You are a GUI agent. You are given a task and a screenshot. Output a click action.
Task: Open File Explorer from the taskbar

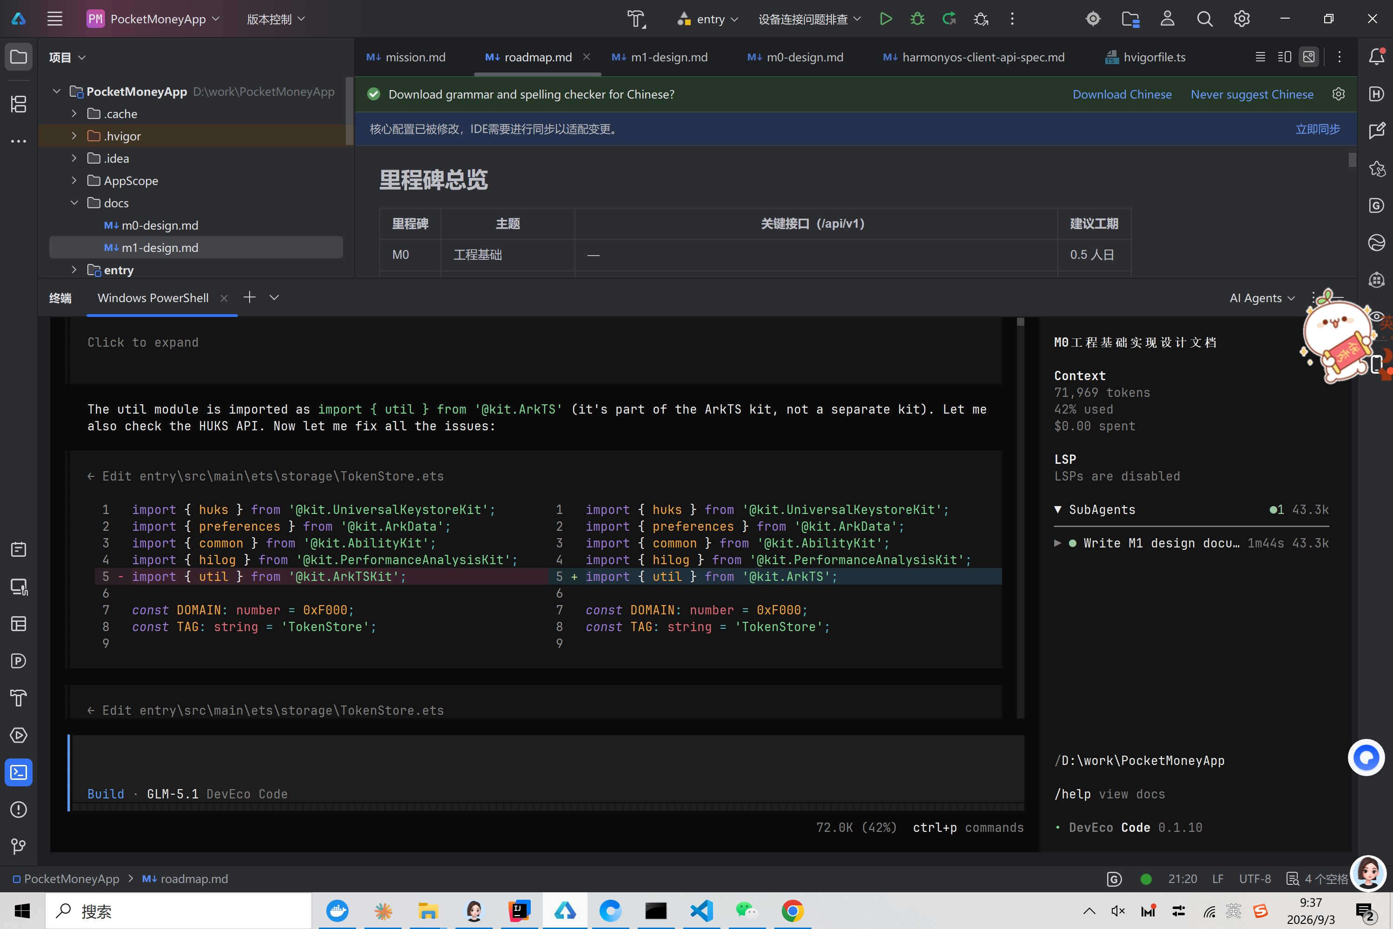click(428, 910)
